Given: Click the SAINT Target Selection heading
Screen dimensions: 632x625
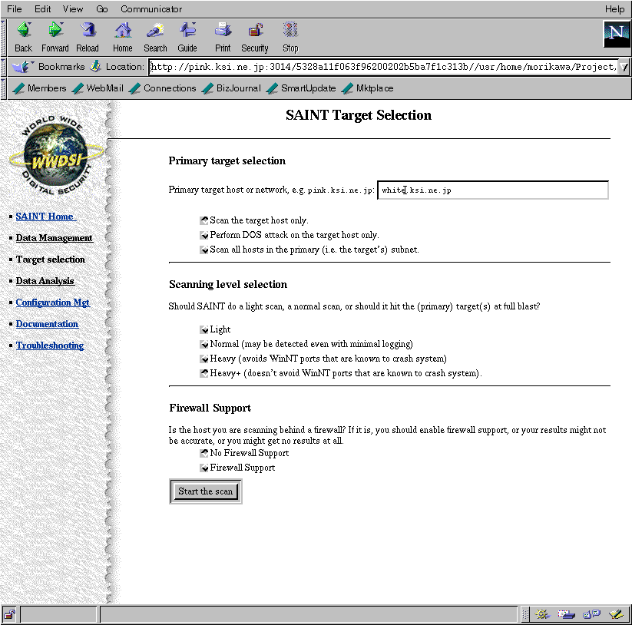Looking at the screenshot, I should click(x=359, y=115).
